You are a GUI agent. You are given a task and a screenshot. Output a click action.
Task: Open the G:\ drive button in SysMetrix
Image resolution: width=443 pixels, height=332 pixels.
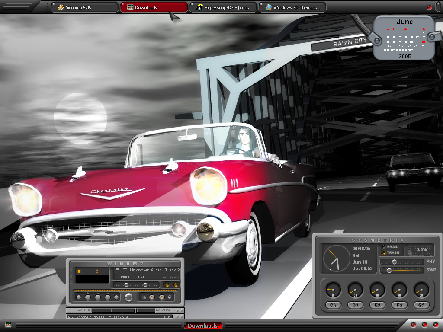pyautogui.click(x=421, y=305)
